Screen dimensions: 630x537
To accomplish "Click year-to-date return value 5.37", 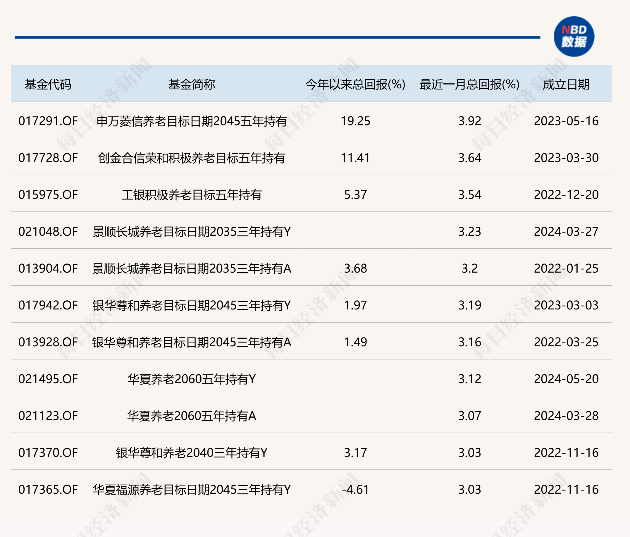I will coord(355,195).
